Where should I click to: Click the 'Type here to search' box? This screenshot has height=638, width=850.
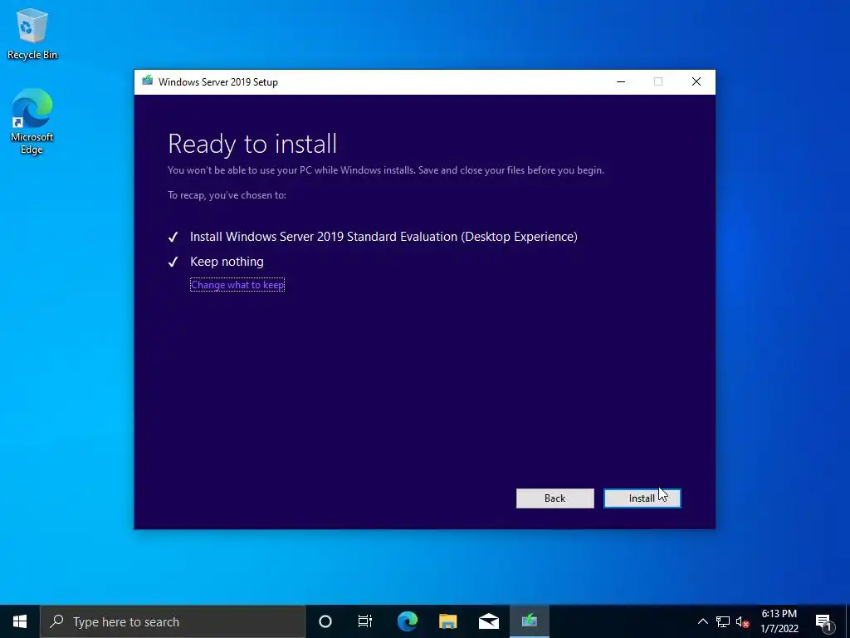point(173,621)
